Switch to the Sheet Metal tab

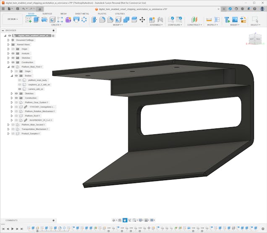coord(82,13)
